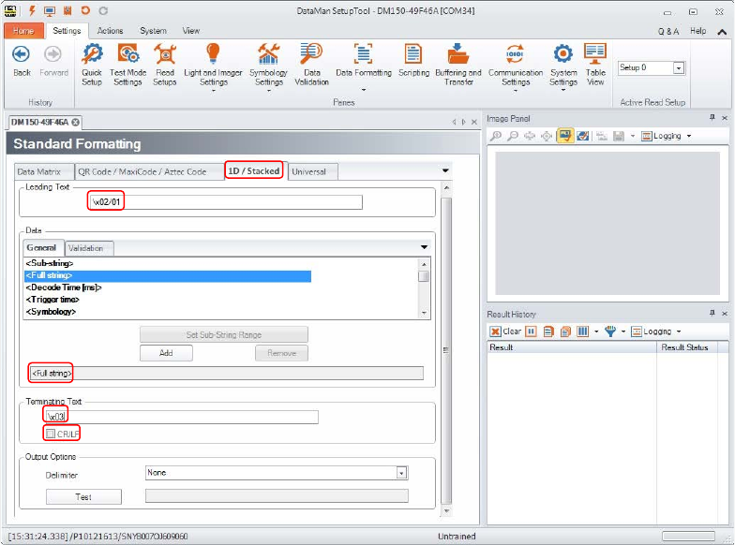735x545 pixels.
Task: Click the data list scroll down arrow
Action: click(424, 313)
